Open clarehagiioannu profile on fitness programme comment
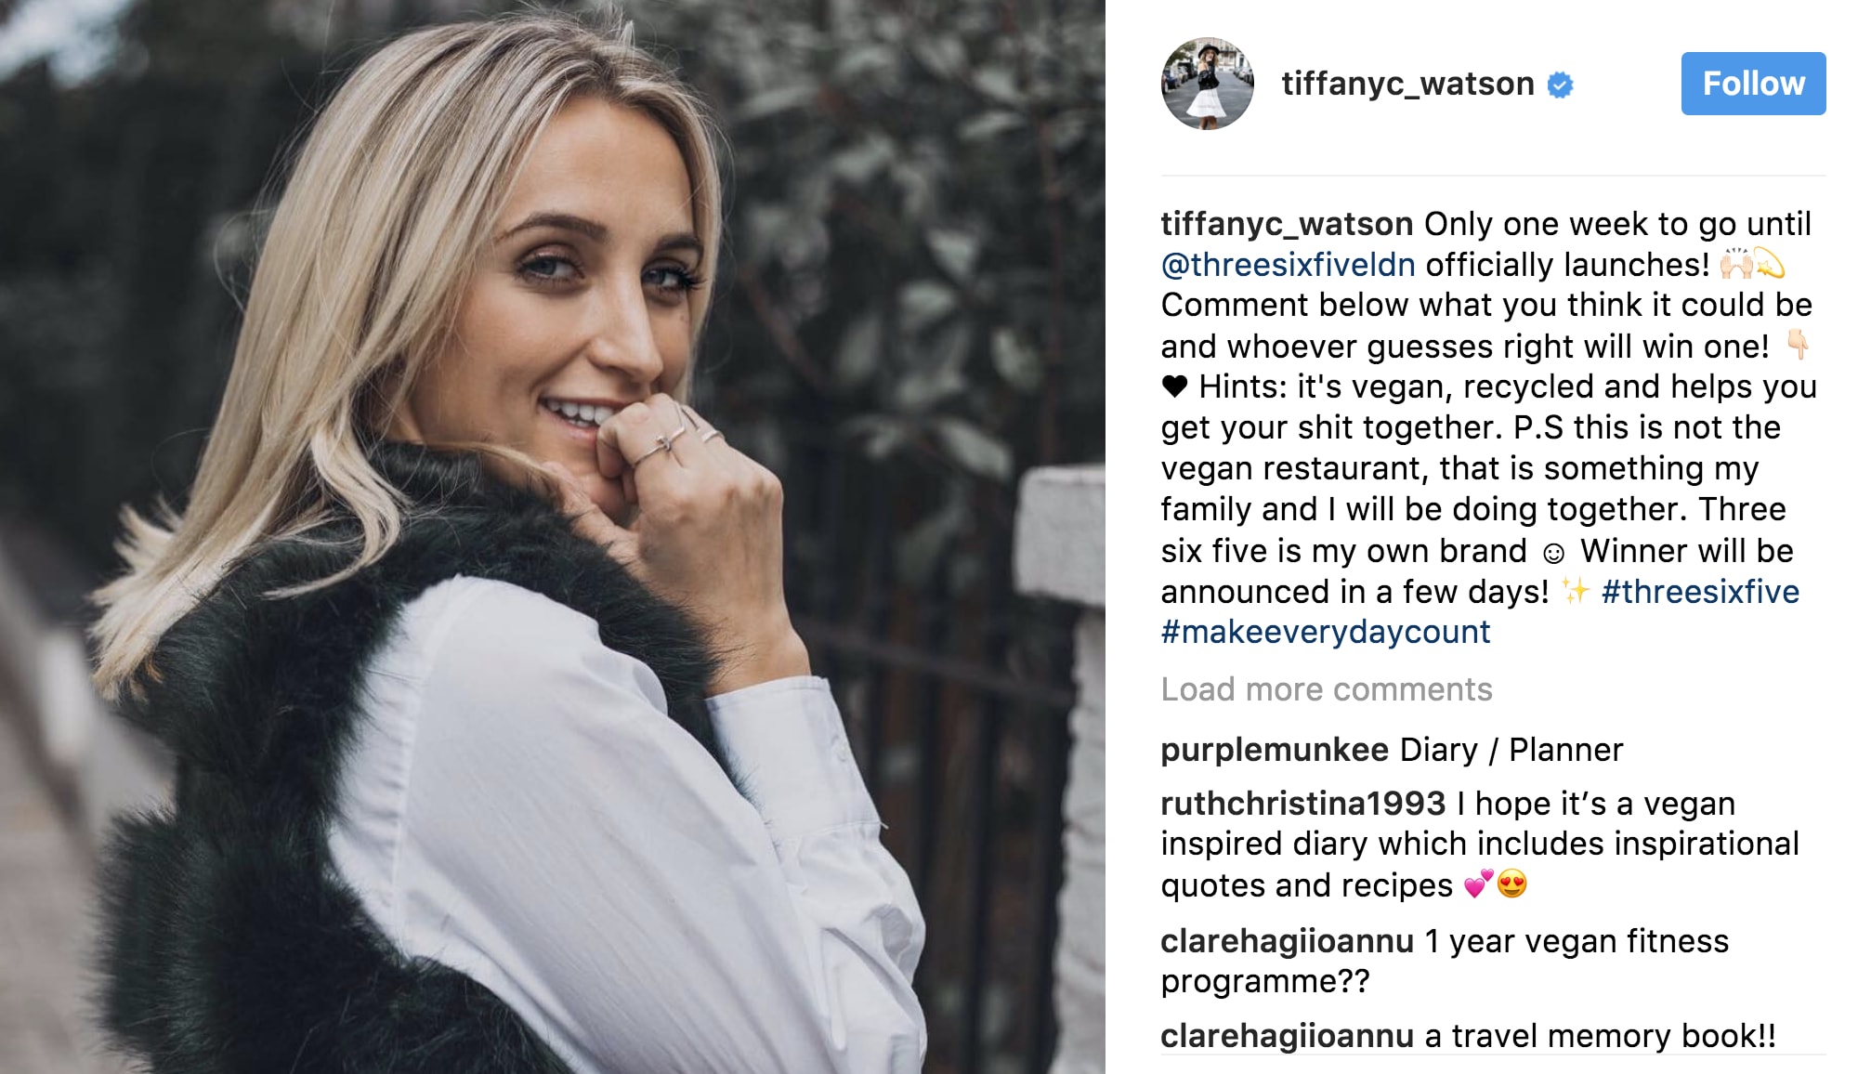This screenshot has width=1871, height=1074. 1288,941
